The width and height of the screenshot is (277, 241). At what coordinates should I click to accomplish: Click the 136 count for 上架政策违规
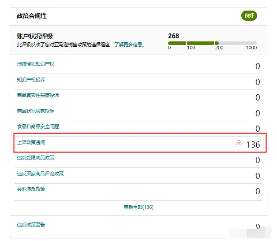click(x=253, y=145)
